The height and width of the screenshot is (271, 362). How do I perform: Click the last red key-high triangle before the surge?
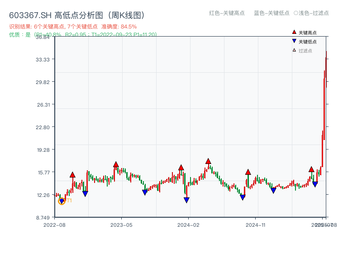(311, 169)
